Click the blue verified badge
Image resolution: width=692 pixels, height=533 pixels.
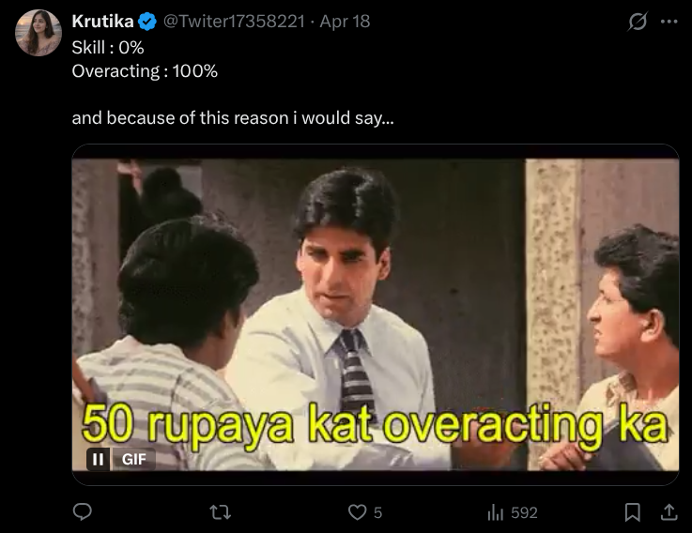tap(147, 22)
